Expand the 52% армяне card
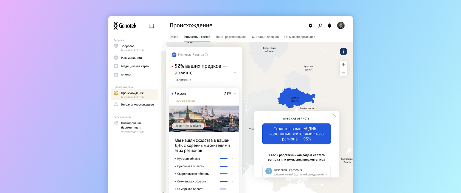The image size is (461, 193). pos(235,72)
